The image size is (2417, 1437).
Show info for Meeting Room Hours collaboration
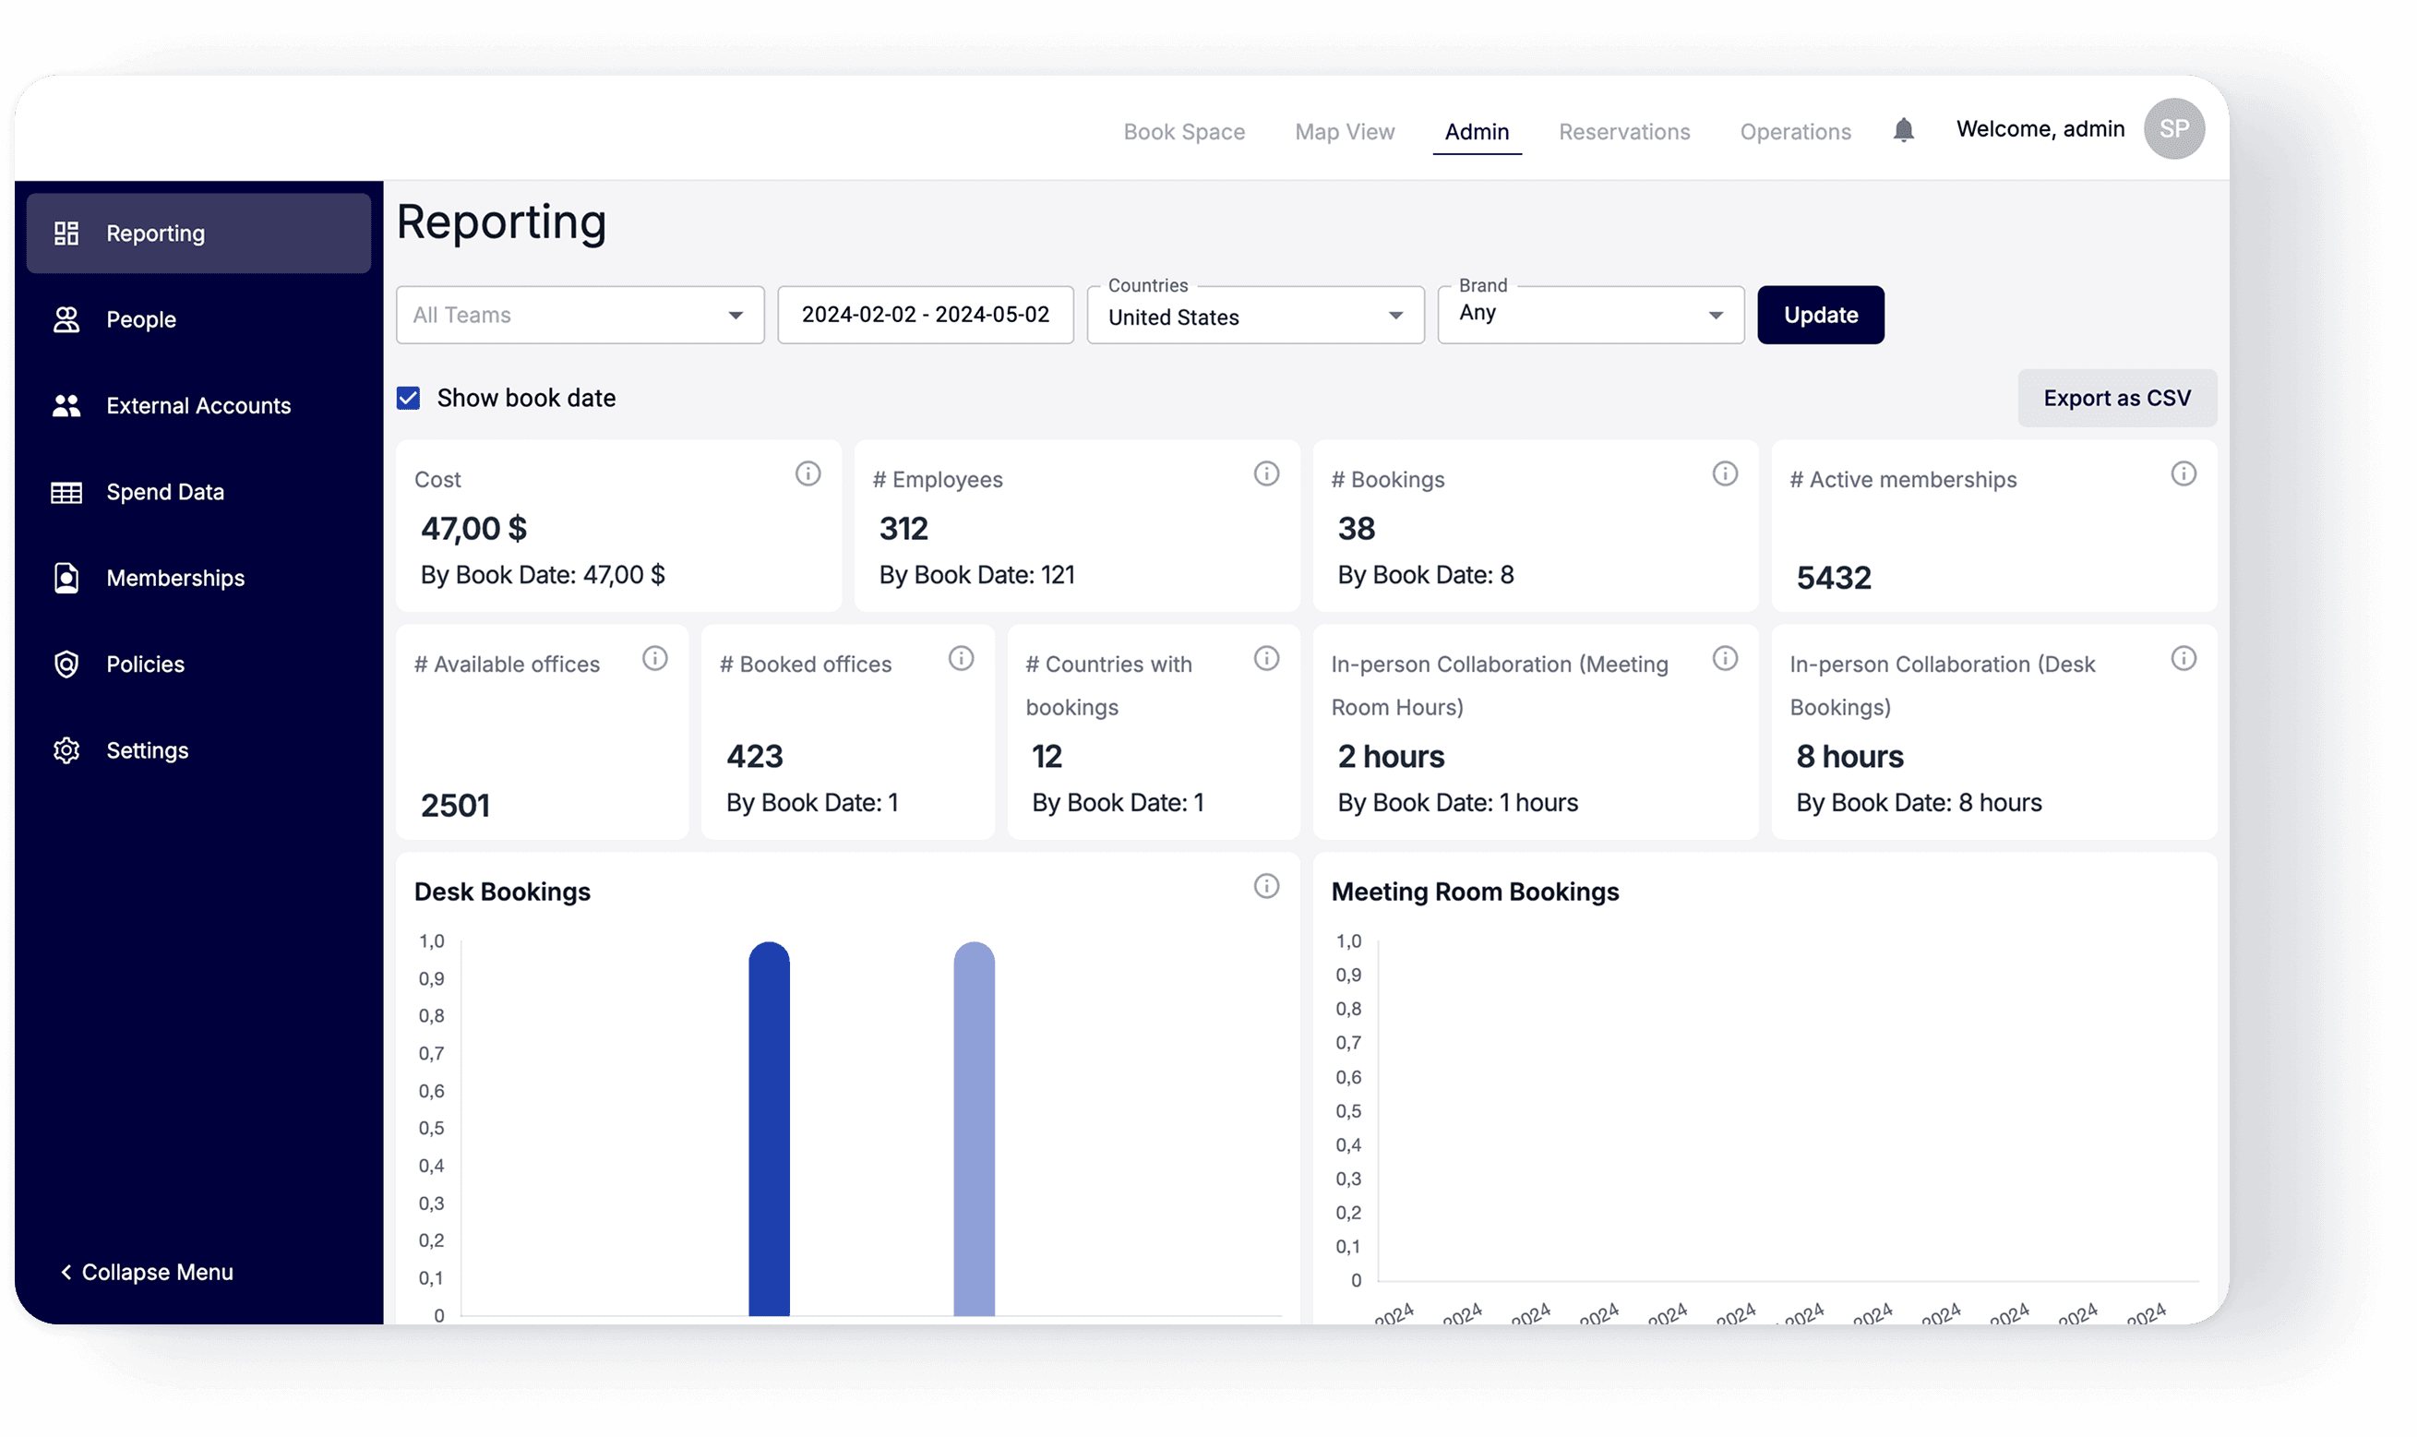1724,658
